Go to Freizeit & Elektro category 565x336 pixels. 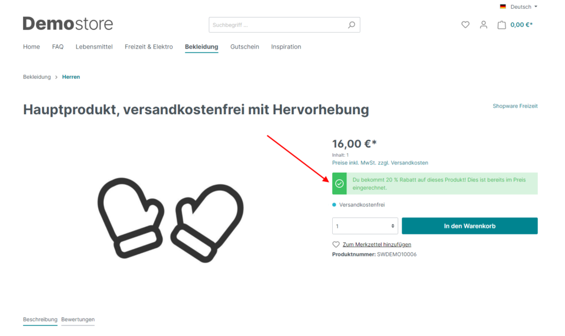click(149, 47)
